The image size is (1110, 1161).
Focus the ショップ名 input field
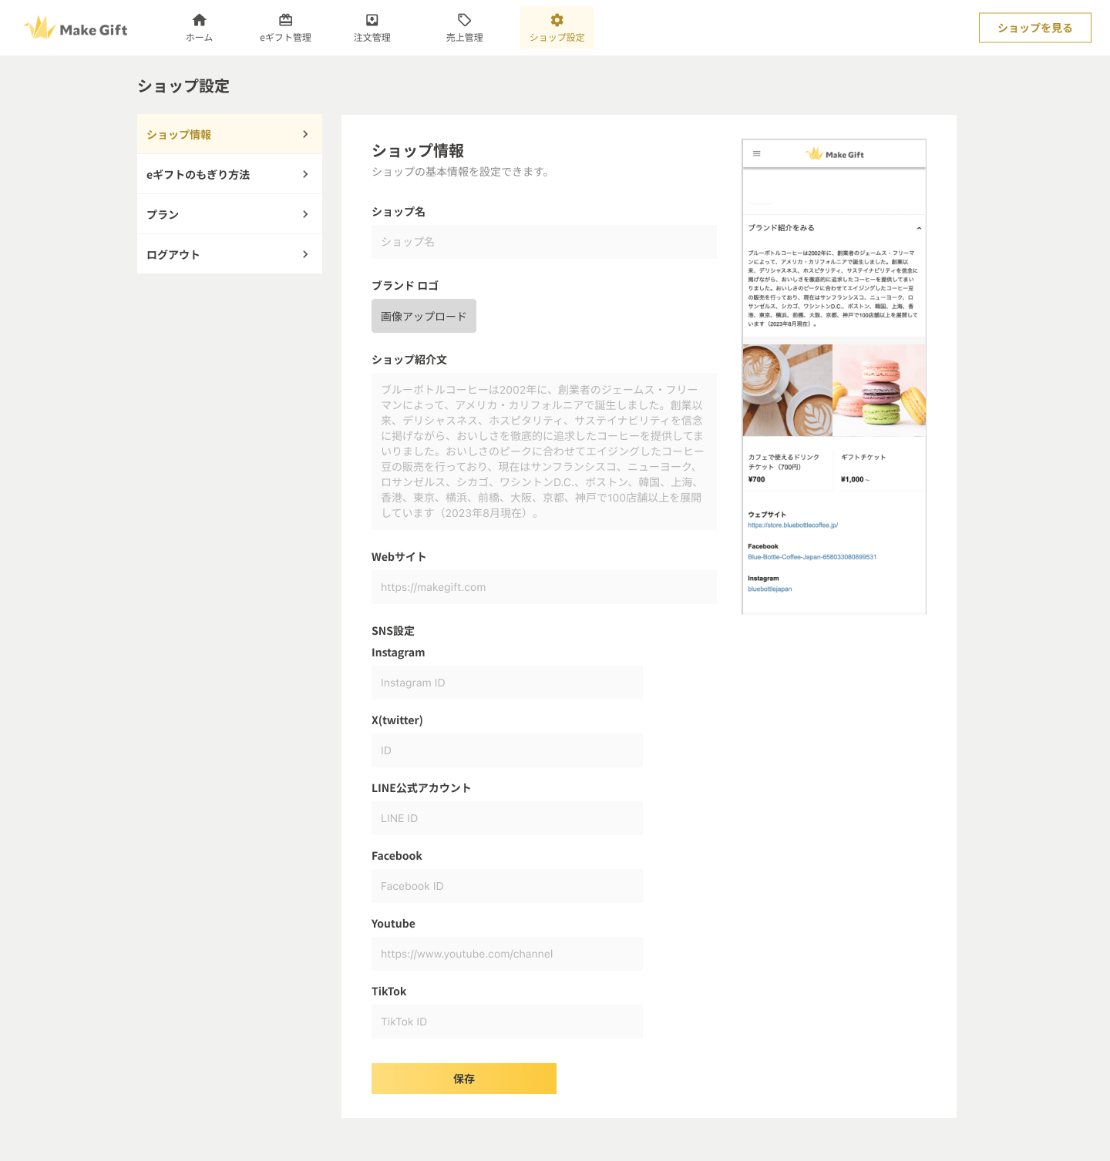[x=543, y=242]
